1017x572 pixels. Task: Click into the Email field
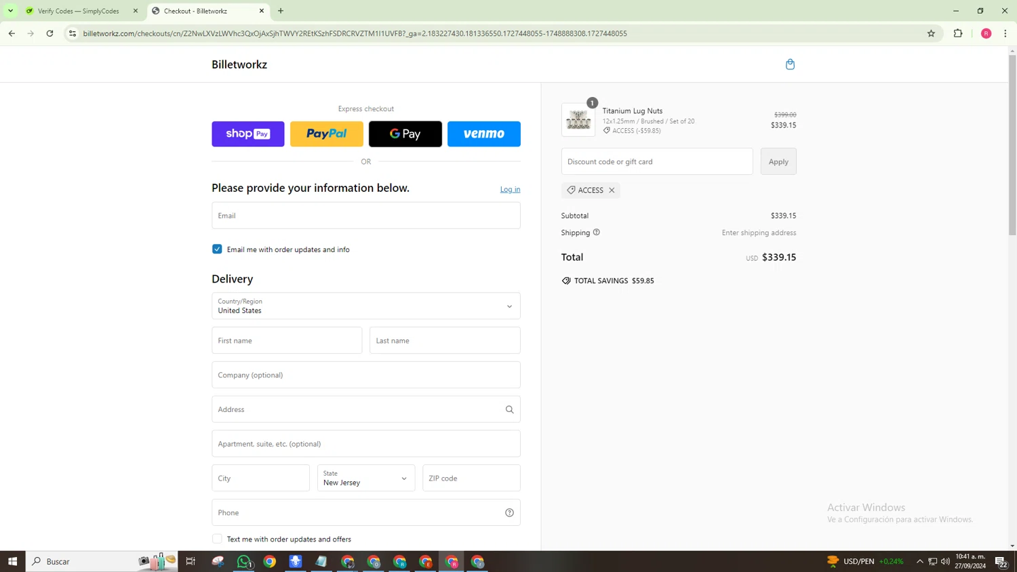pyautogui.click(x=366, y=216)
